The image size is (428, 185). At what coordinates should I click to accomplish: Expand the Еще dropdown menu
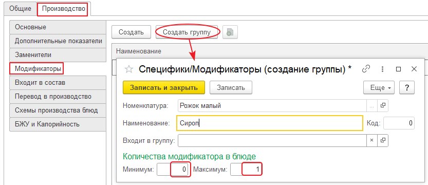click(x=379, y=87)
